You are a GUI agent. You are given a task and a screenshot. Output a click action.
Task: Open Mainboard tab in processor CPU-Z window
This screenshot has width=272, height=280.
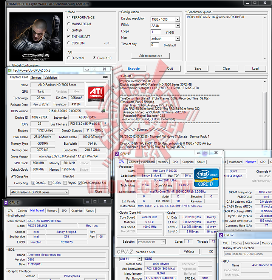(148, 162)
